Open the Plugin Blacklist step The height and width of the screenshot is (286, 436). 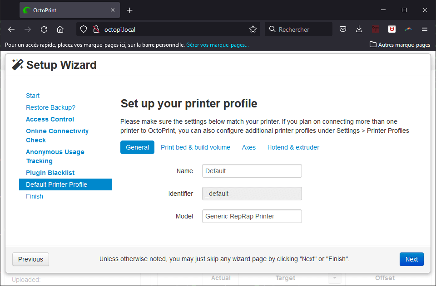[x=50, y=173]
